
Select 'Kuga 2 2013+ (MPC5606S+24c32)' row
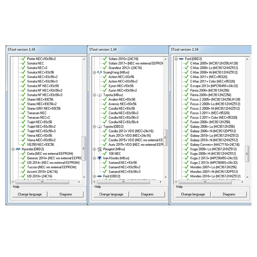[214, 163]
